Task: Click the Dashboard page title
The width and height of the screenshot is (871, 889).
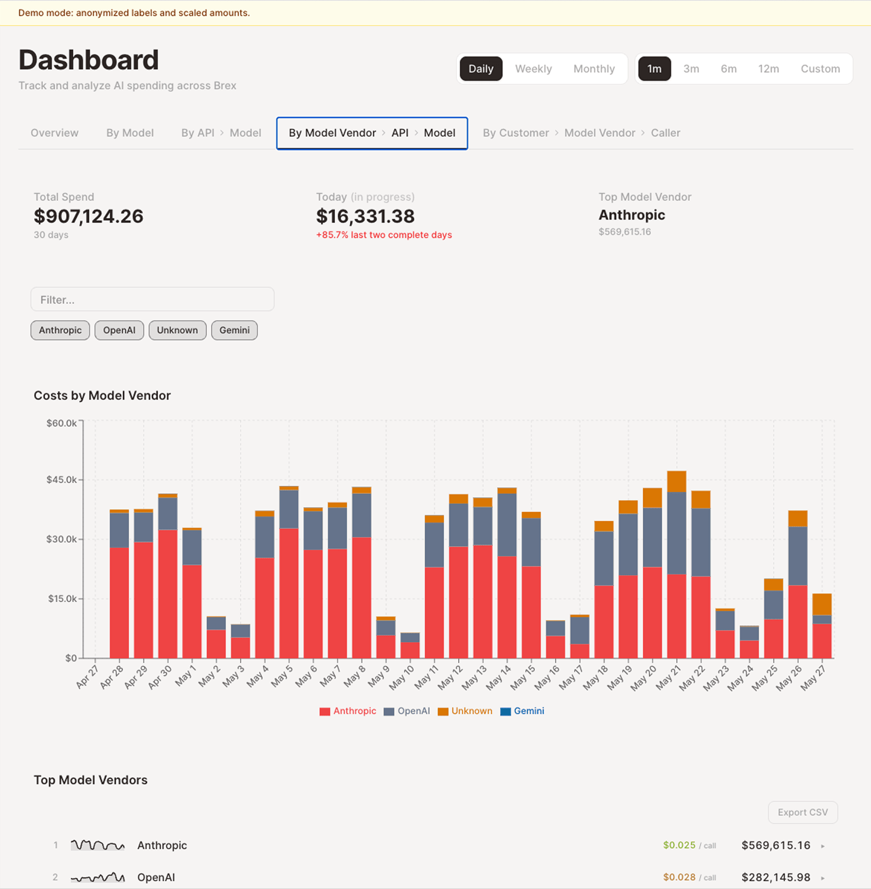Action: coord(88,60)
